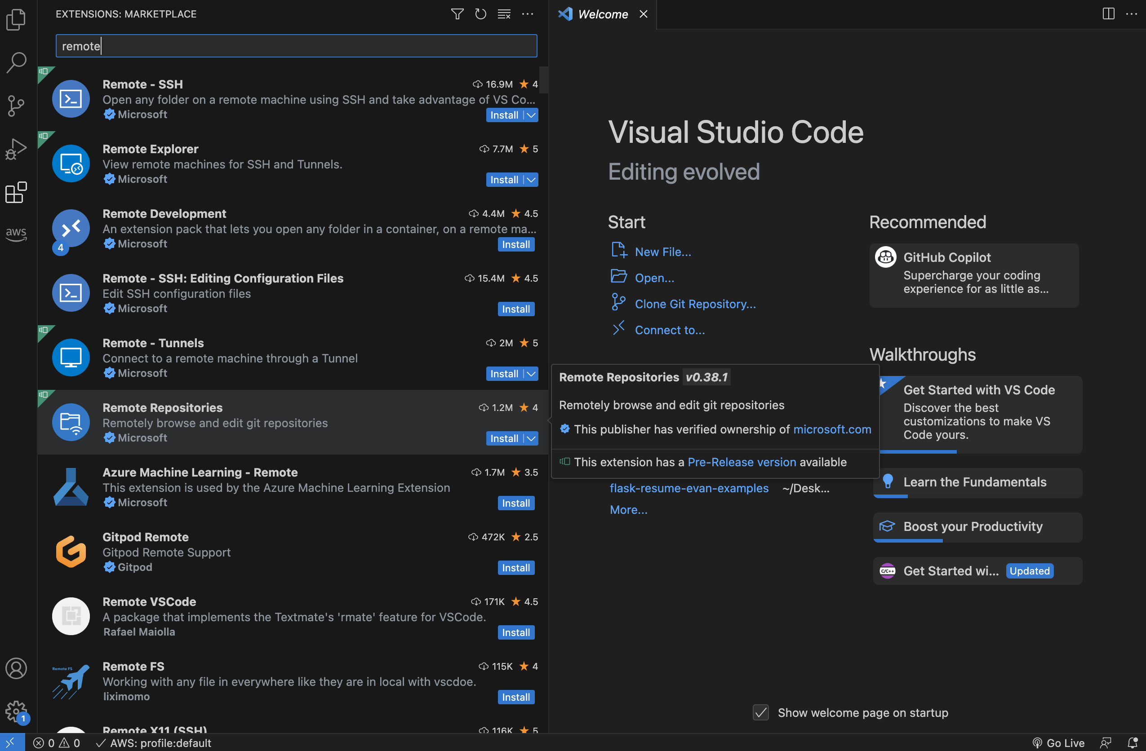Toggle Show welcome page on startup
This screenshot has width=1146, height=751.
(x=761, y=712)
